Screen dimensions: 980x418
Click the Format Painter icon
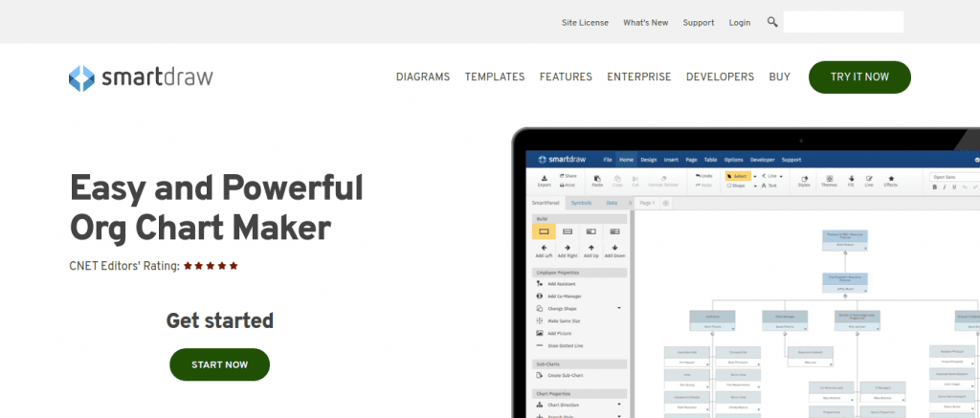[x=664, y=178]
